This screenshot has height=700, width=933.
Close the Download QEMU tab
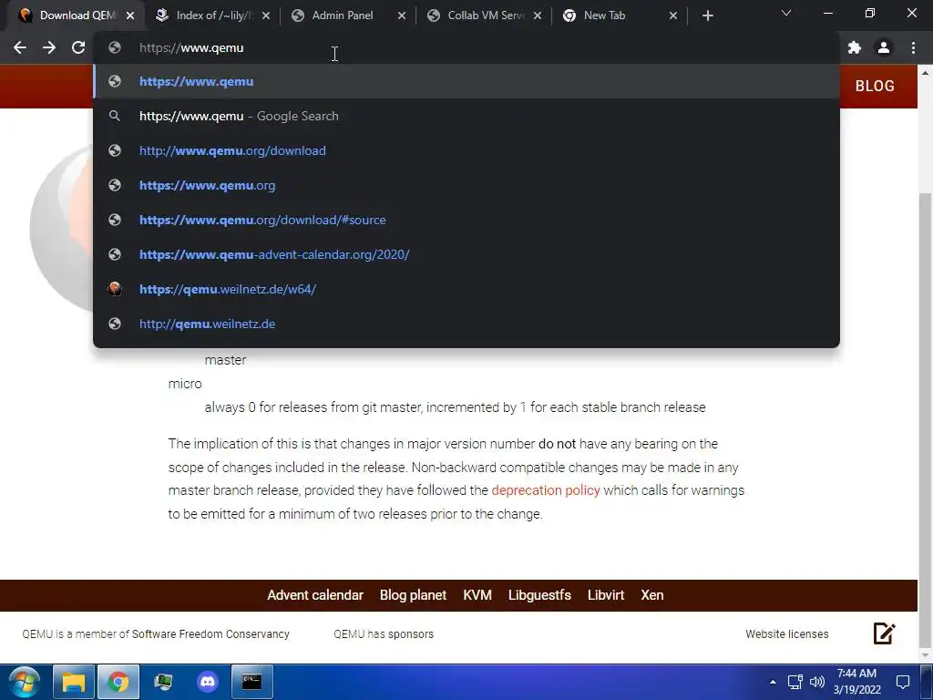pos(130,15)
